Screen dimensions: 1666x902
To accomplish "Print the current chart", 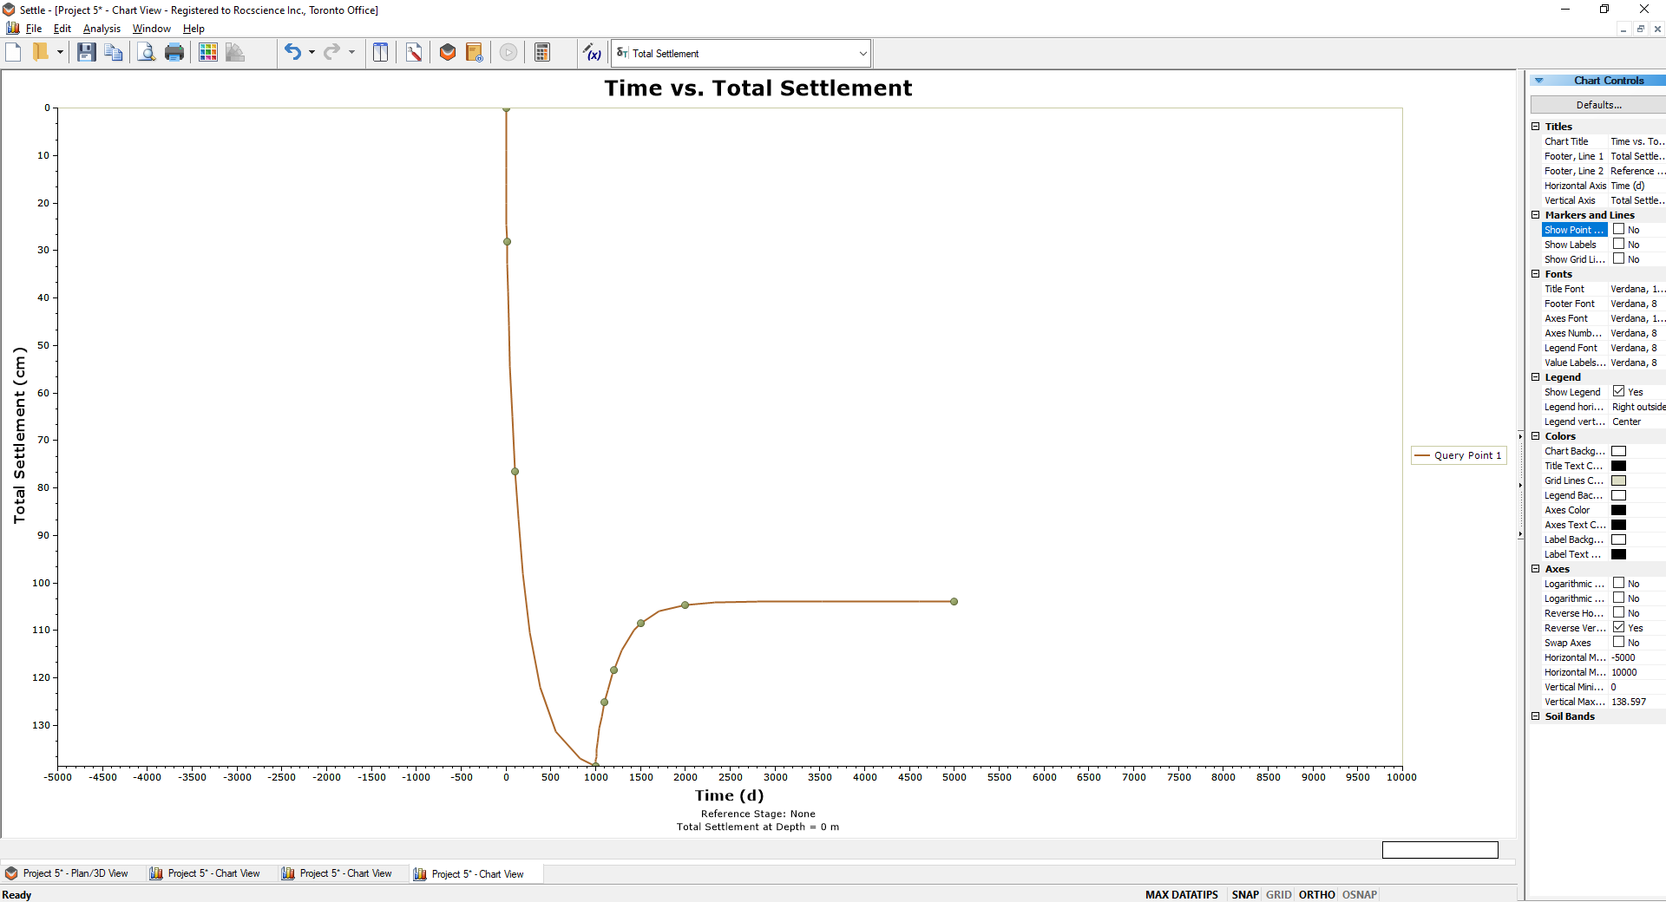I will [173, 52].
